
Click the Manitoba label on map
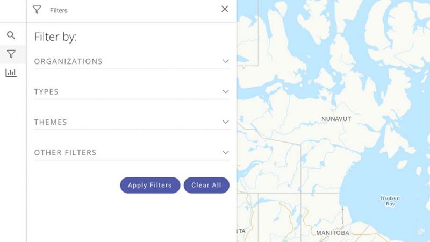click(332, 233)
